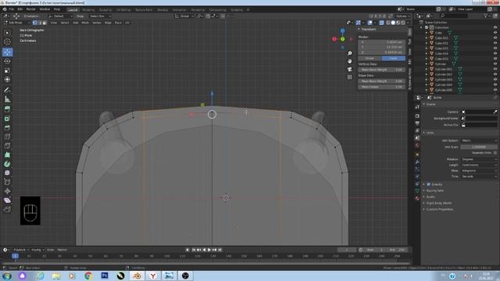Select the Edge Slide tool
Screen dimensions: 500x281
7,182
